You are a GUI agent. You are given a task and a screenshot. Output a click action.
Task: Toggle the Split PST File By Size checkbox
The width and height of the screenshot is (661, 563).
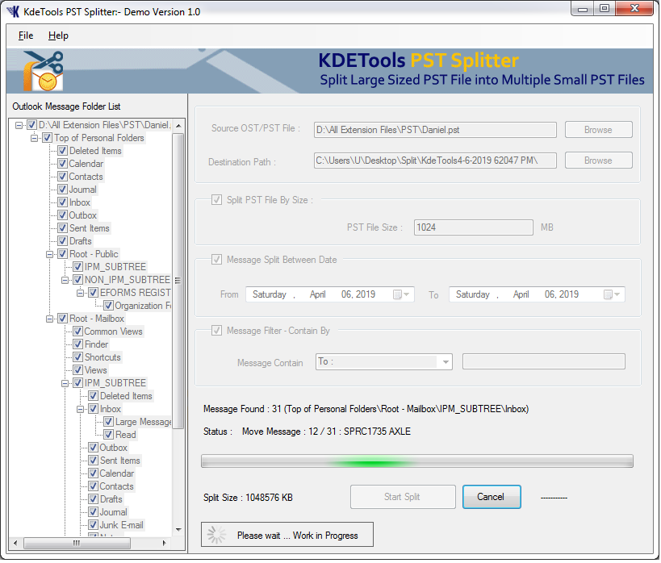tap(216, 200)
